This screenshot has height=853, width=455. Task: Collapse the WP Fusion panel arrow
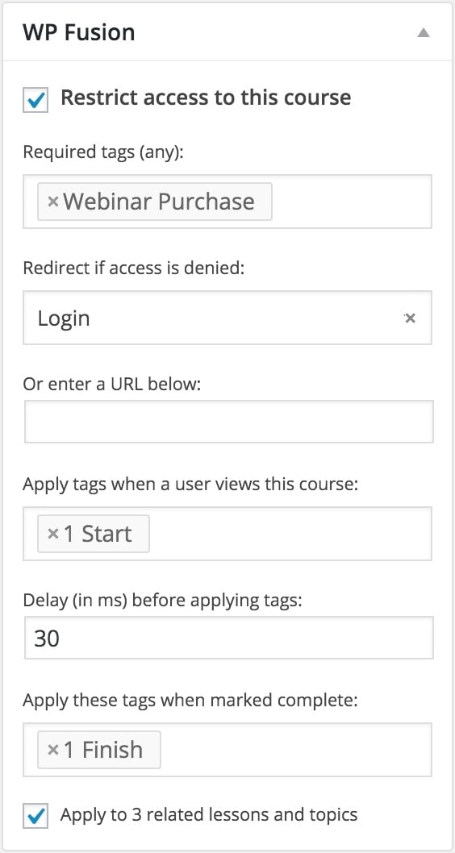[423, 32]
